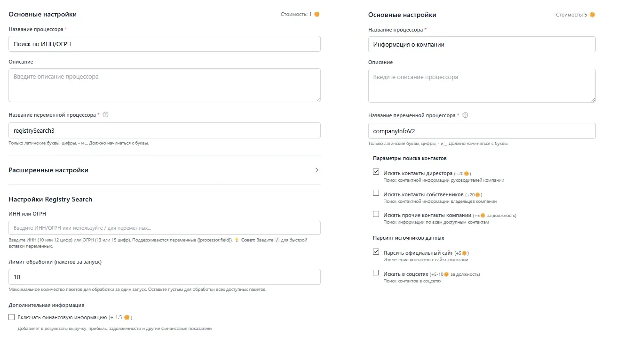Click left Описание textarea in Registry Search form
This screenshot has width=641, height=338.
[x=165, y=85]
